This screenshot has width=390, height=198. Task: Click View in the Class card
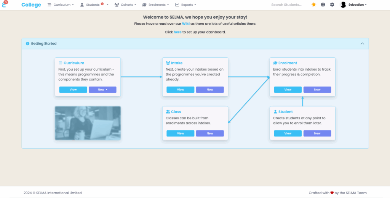tap(180, 133)
